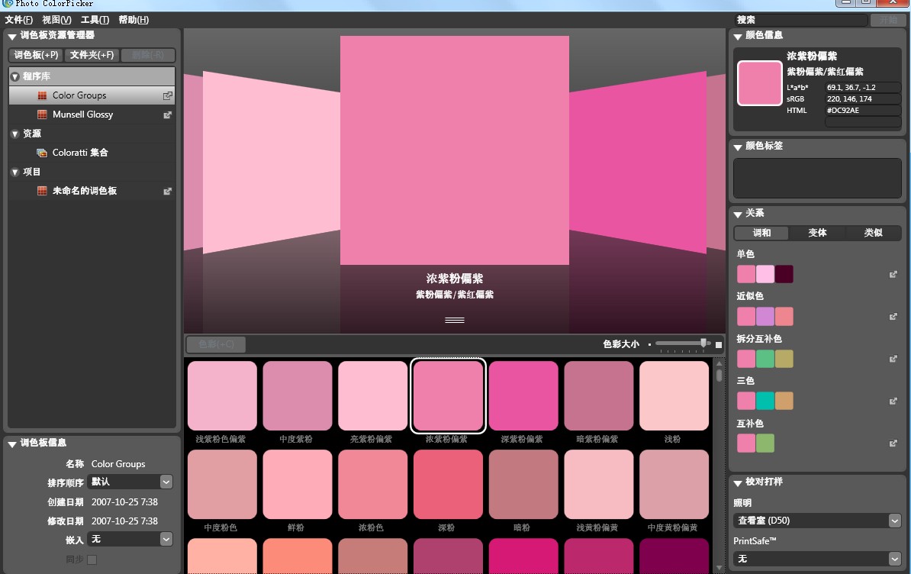Viewport: 911px width, 574px height.
Task: Switch to the 类似 tab
Action: point(874,233)
